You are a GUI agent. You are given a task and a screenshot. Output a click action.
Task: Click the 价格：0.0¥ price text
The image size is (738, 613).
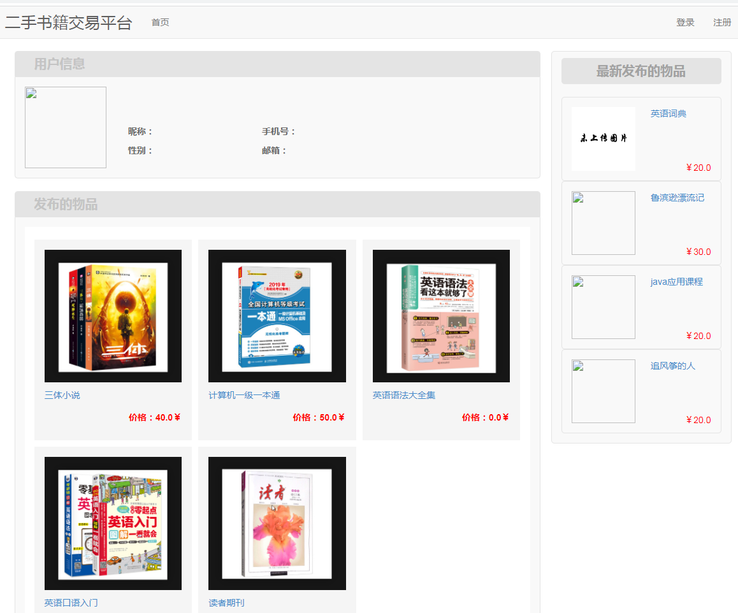pyautogui.click(x=485, y=417)
